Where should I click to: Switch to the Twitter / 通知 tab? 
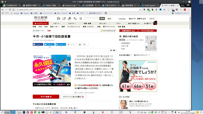point(50,5)
